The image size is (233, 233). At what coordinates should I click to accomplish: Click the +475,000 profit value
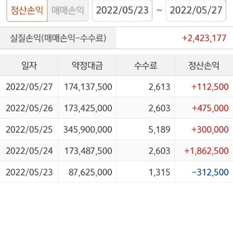tap(210, 108)
